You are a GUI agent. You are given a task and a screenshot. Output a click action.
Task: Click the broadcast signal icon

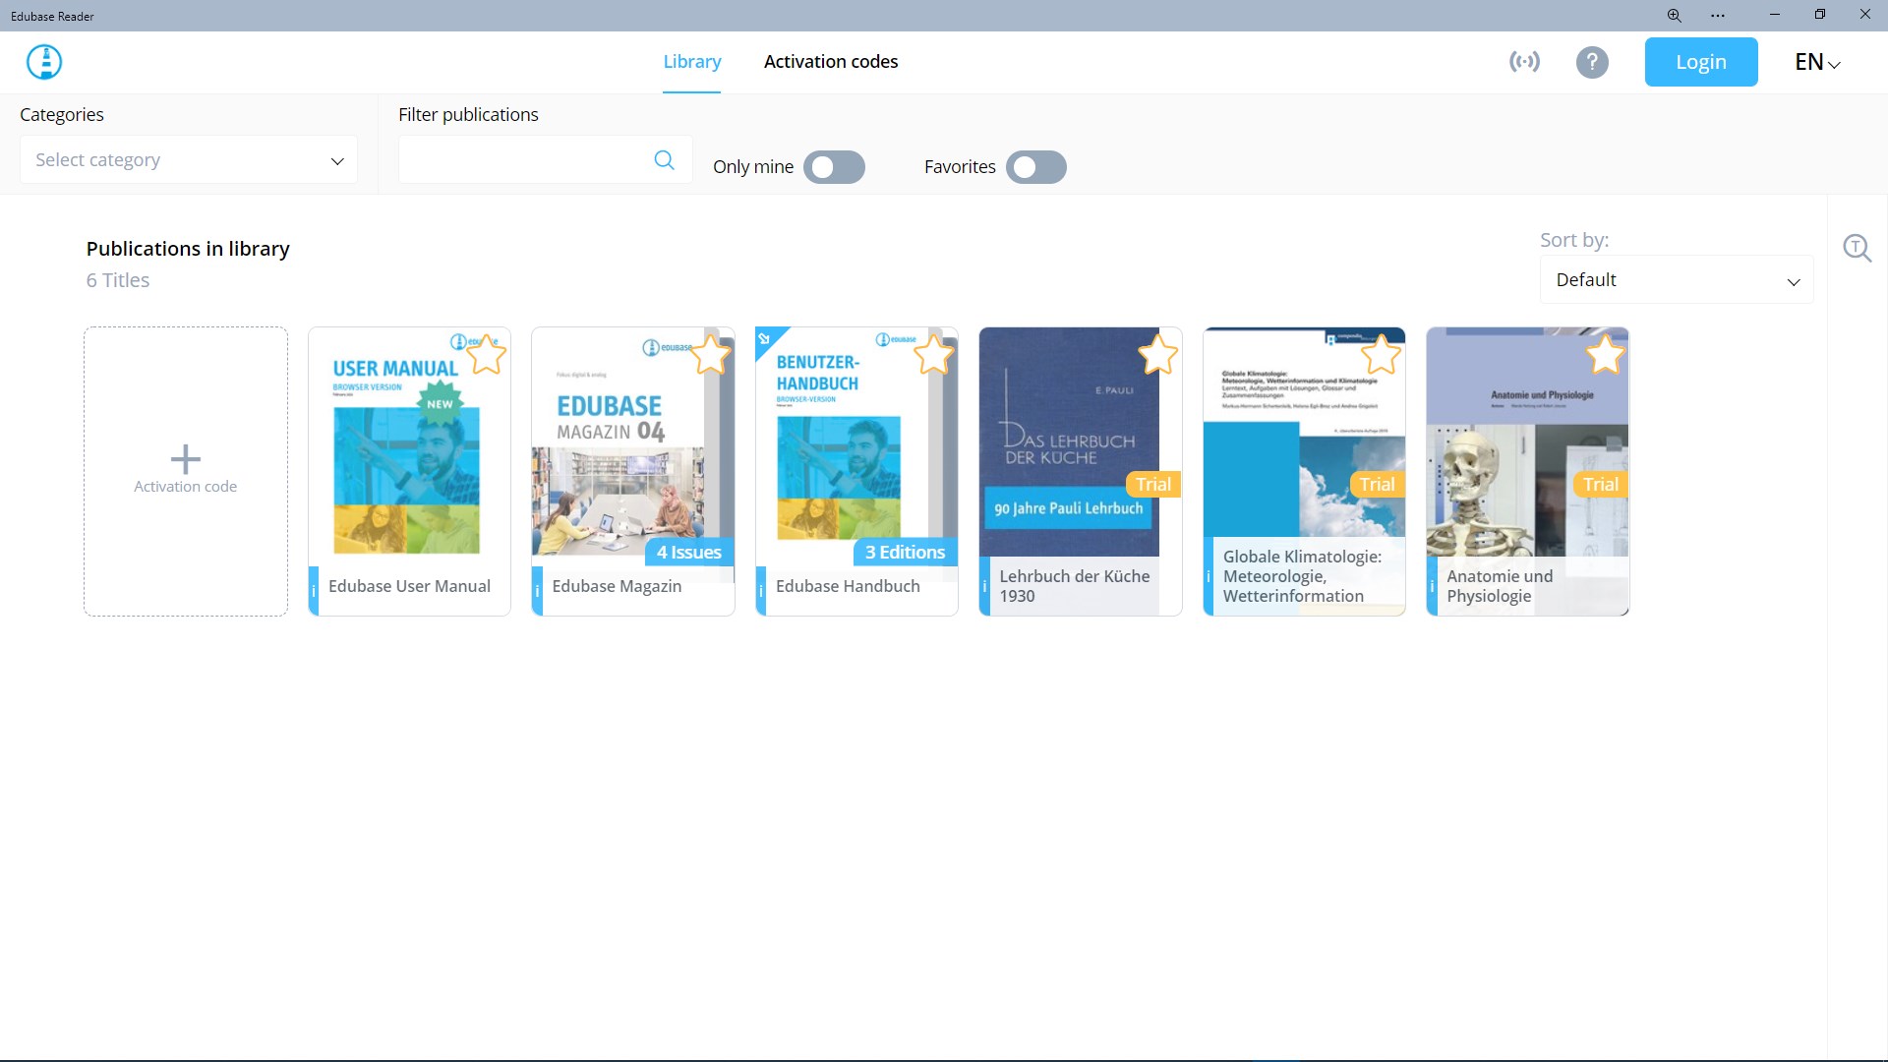(1524, 62)
